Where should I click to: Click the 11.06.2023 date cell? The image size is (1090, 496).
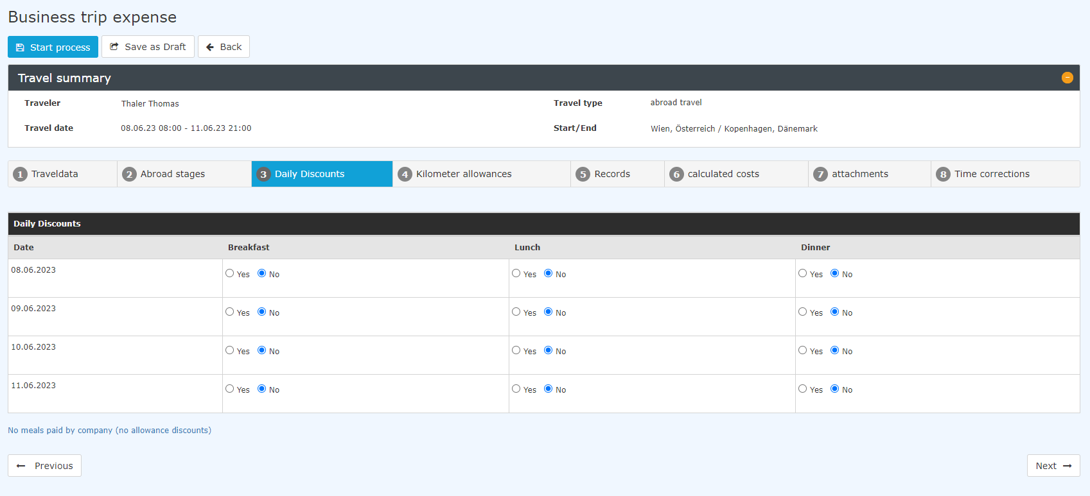[x=115, y=394]
